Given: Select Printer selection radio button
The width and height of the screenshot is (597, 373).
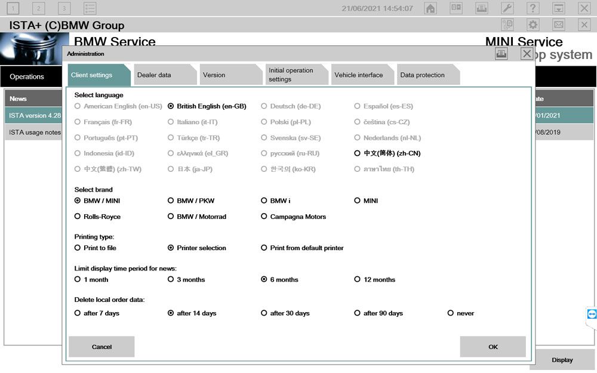Looking at the screenshot, I should [197, 248].
